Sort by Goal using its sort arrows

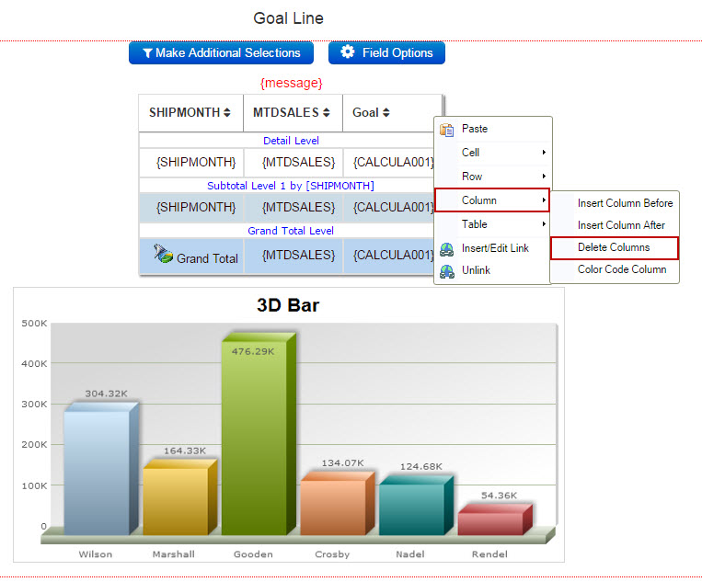tap(386, 112)
